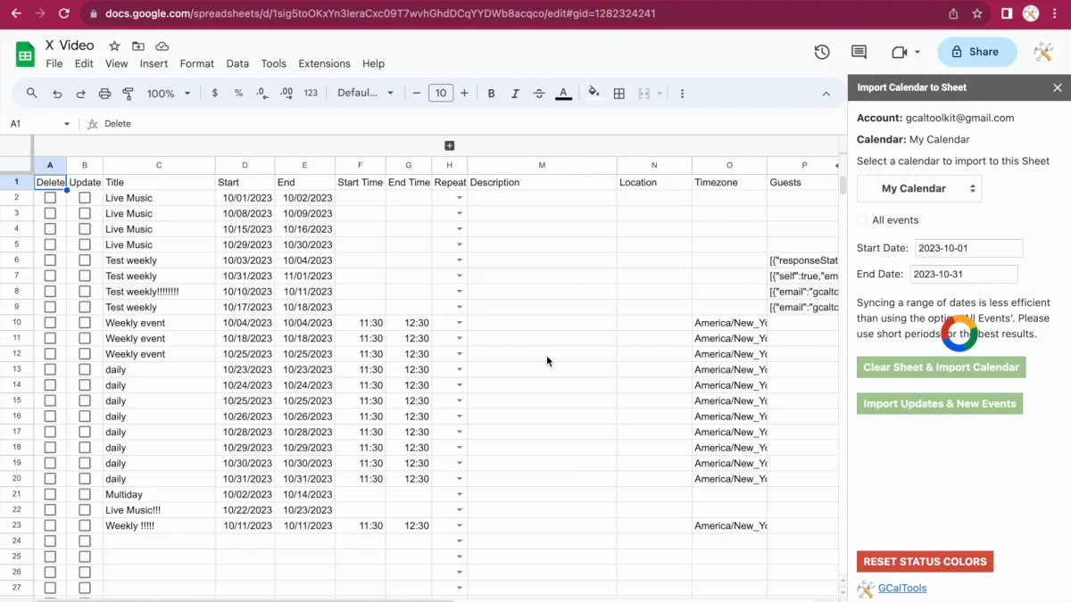Apply italic formatting
1071x602 pixels.
(515, 94)
